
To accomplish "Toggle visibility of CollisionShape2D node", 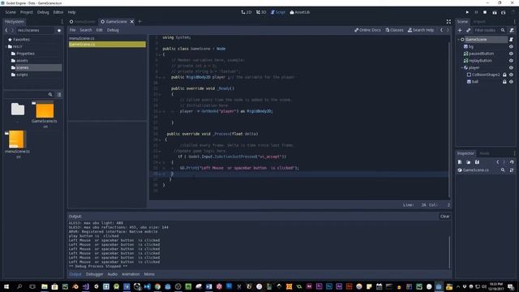I will click(511, 75).
